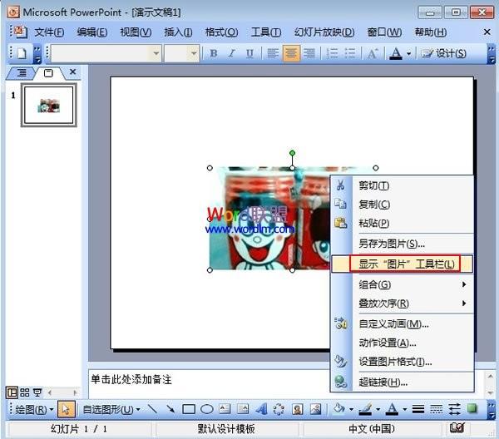Choose 动作设置(A)... action settings
The width and height of the screenshot is (499, 439).
[403, 343]
